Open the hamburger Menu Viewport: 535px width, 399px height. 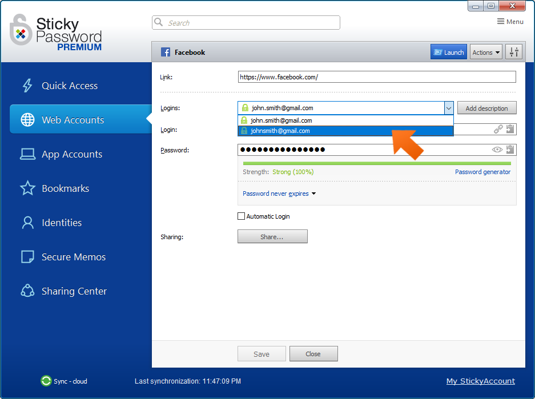pos(510,22)
